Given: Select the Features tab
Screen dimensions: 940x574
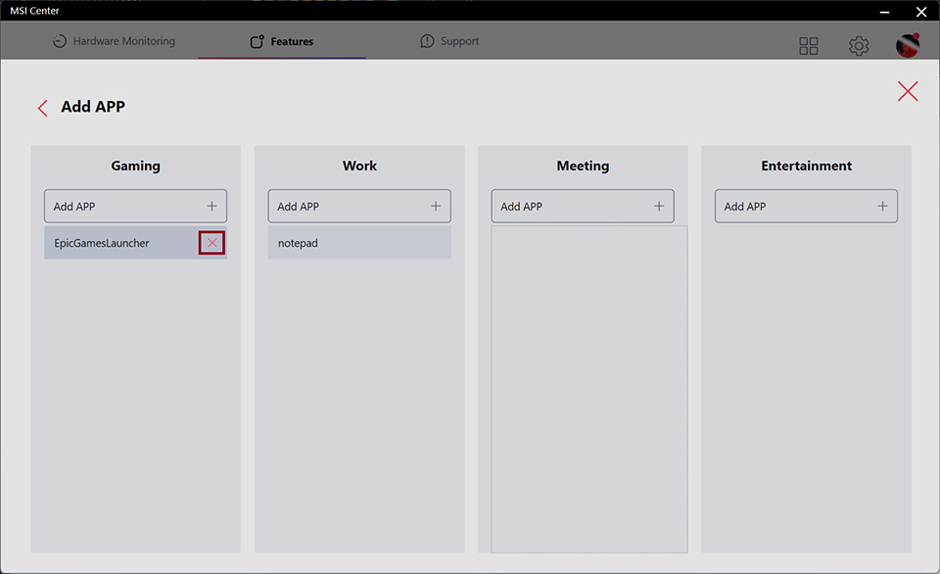Looking at the screenshot, I should pyautogui.click(x=282, y=42).
